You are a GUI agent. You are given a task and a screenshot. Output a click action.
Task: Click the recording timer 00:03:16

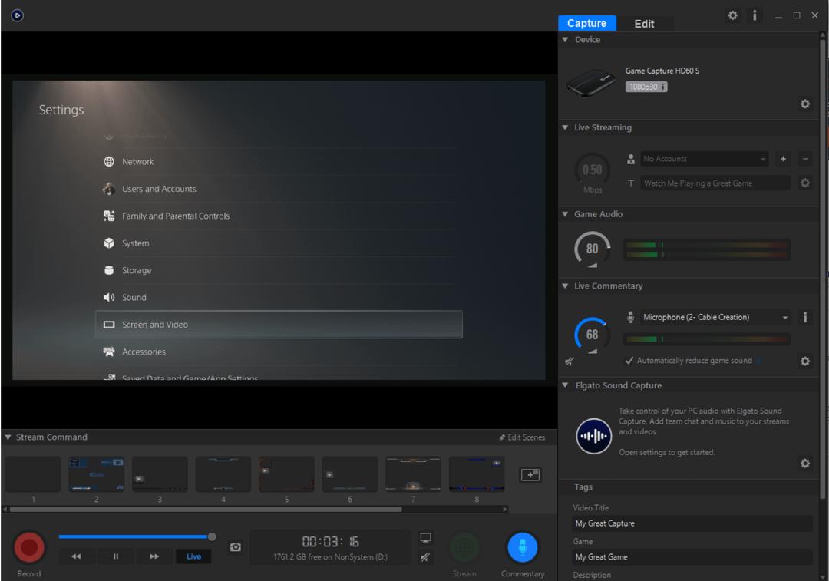coord(330,541)
